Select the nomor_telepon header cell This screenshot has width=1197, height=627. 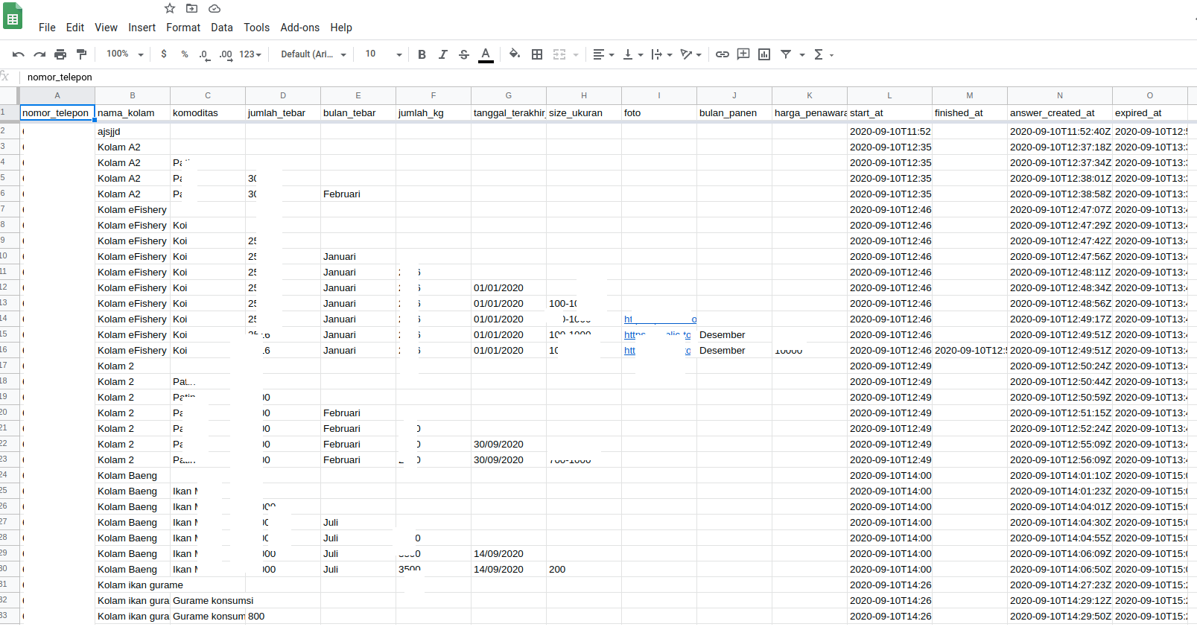[x=57, y=113]
